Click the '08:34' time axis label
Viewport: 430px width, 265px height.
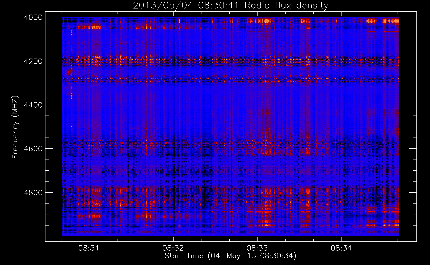click(x=341, y=248)
